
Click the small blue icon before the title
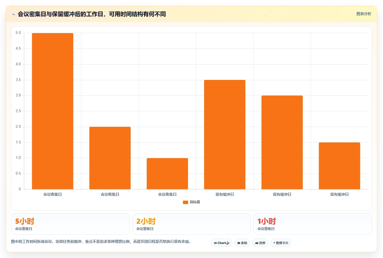pos(13,14)
